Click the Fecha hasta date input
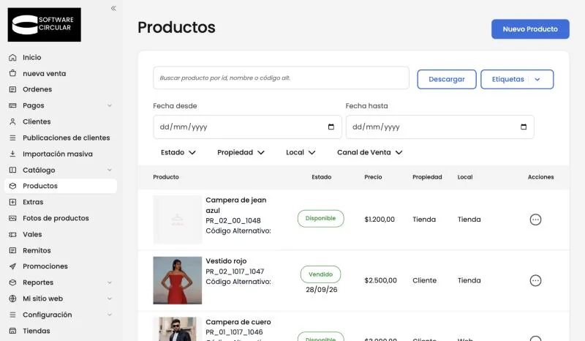Viewport: 585px width, 341px height. [x=440, y=127]
